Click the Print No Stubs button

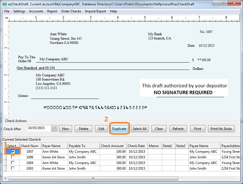(x=221, y=129)
